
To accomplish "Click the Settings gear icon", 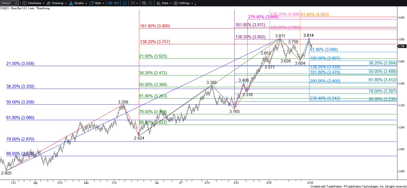I will 176,3.
